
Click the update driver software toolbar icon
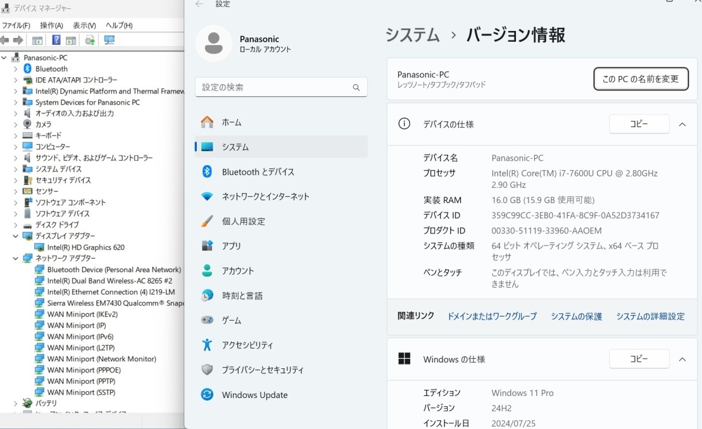coord(90,40)
